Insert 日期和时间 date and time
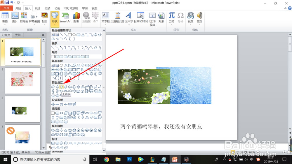 pyautogui.click(x=141, y=17)
